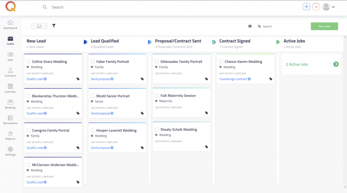Screen dimensions: 347x193
Task: Open the notifications badge showing 26
Action: [x=316, y=7]
